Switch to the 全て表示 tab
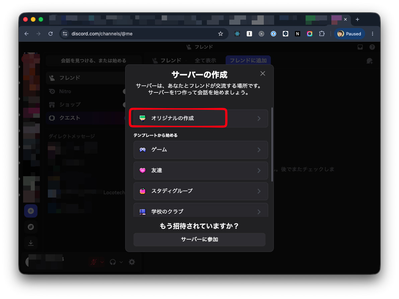The image size is (399, 299). coord(205,60)
